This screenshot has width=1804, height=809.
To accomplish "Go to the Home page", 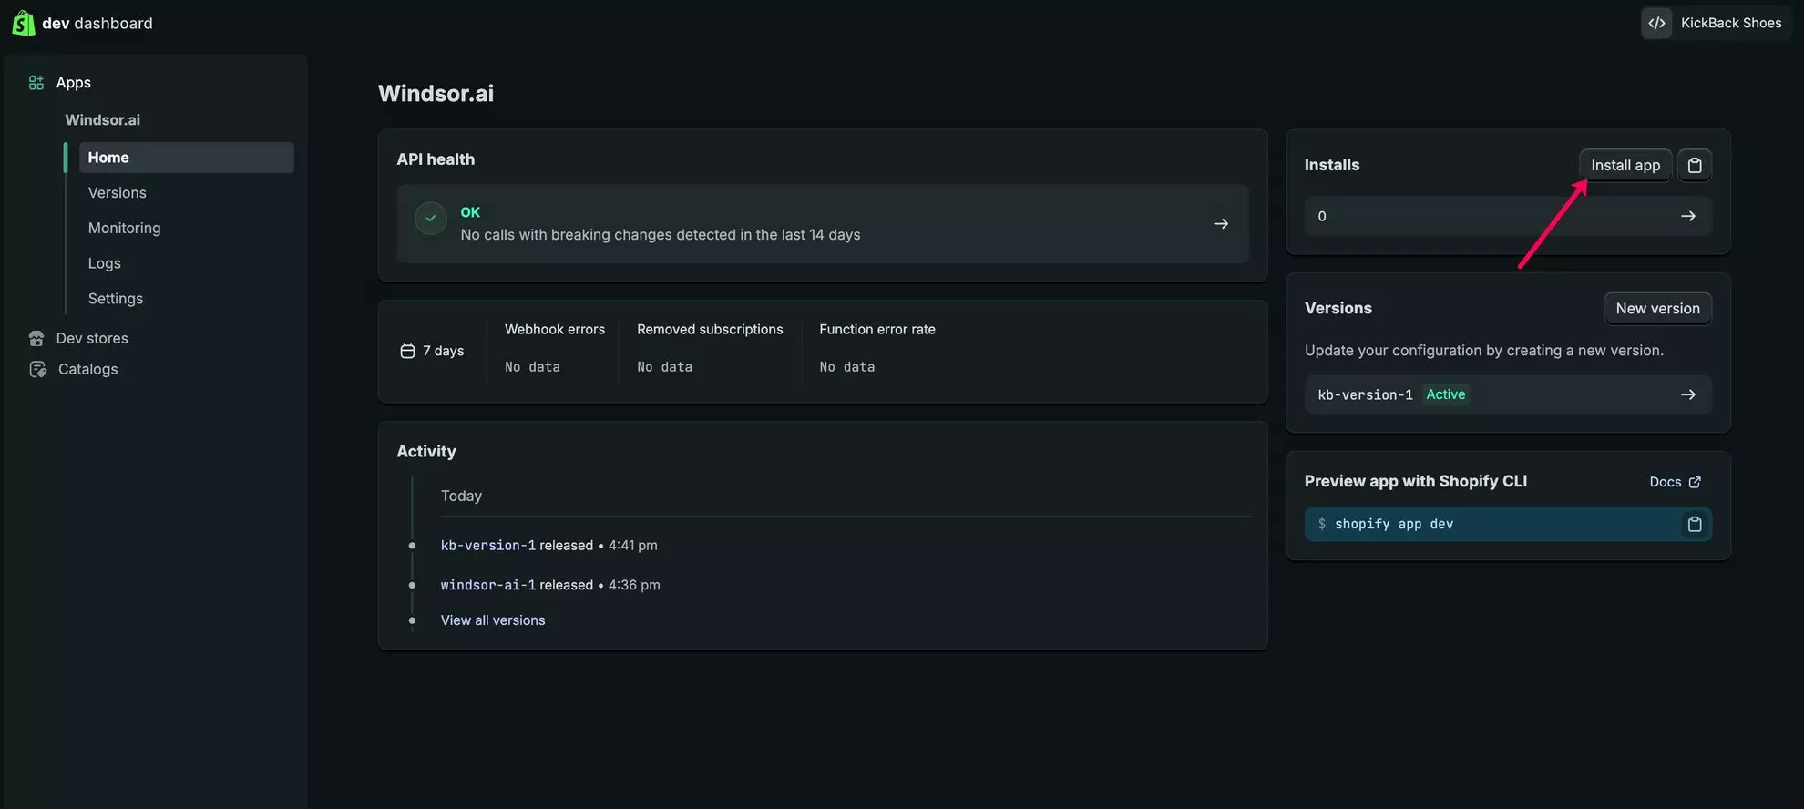I will pyautogui.click(x=186, y=158).
